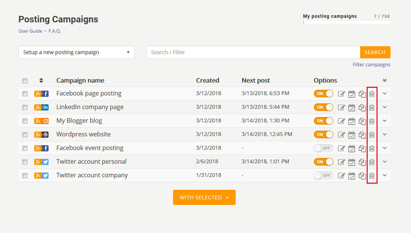Duplicate the Facebook event posting campaign
This screenshot has width=411, height=233.
[x=362, y=148]
